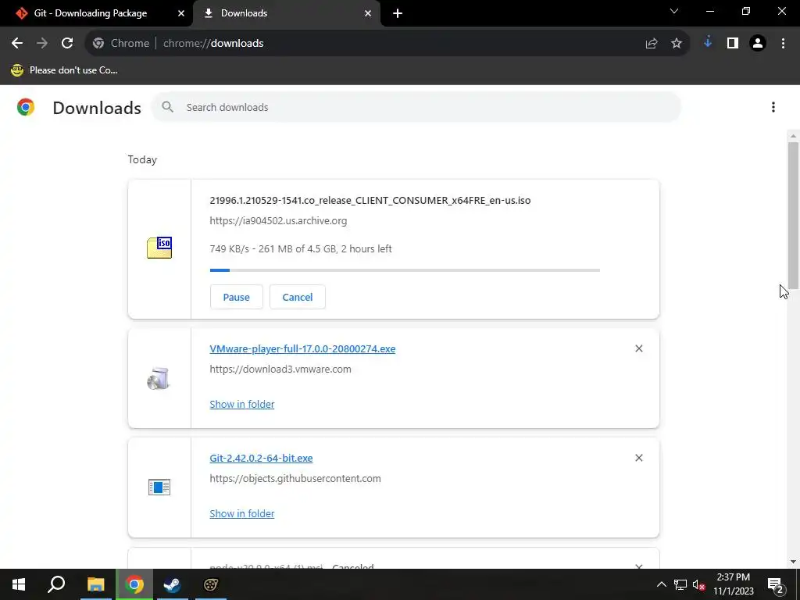Open the tab search chevron dropdown
This screenshot has width=800, height=600.
tap(674, 11)
